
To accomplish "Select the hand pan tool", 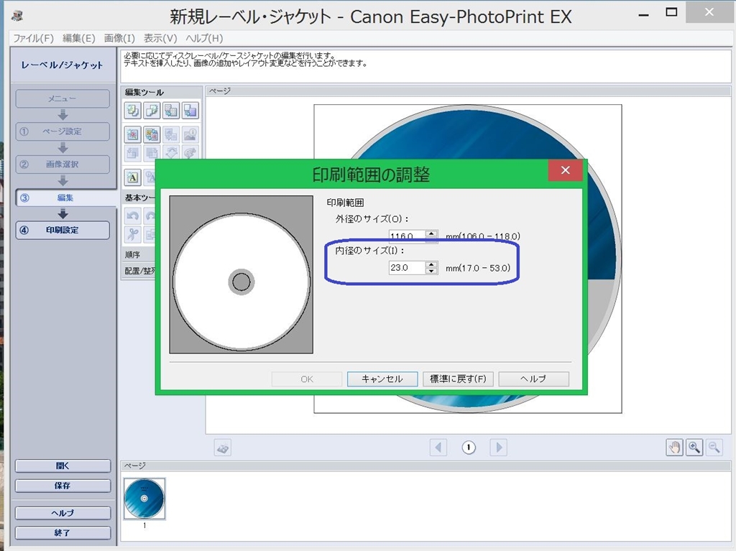I will coord(674,448).
